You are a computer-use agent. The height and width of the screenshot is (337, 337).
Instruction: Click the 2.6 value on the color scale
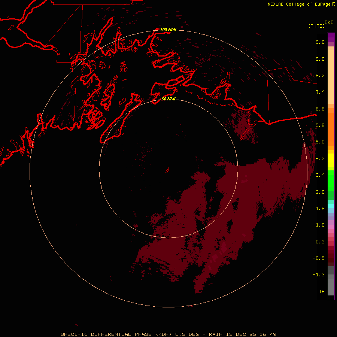(x=320, y=192)
